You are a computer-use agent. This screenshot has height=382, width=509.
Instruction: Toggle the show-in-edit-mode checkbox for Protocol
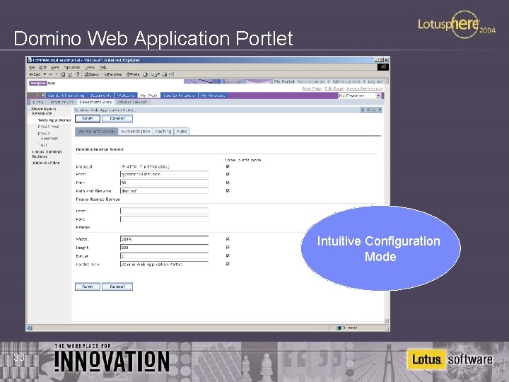pyautogui.click(x=228, y=166)
